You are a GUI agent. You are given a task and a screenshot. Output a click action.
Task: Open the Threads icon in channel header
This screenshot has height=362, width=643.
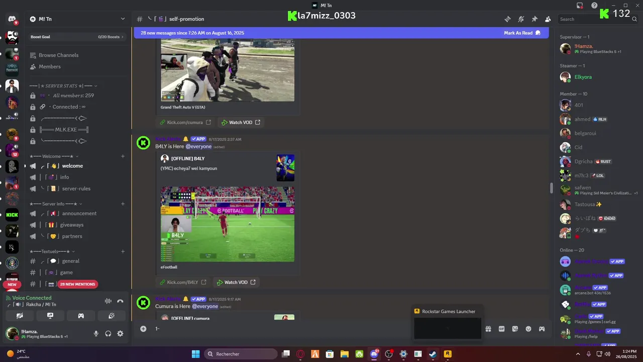(x=508, y=19)
